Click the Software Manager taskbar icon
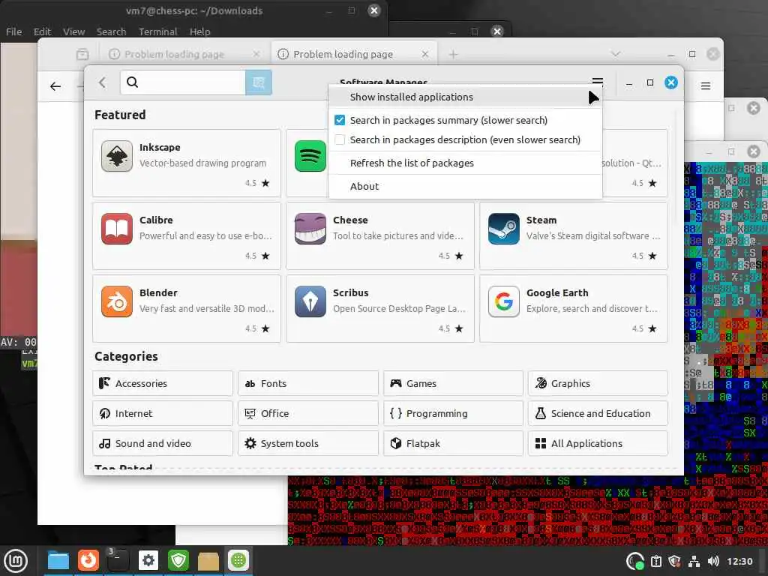This screenshot has height=576, width=768. 238,560
